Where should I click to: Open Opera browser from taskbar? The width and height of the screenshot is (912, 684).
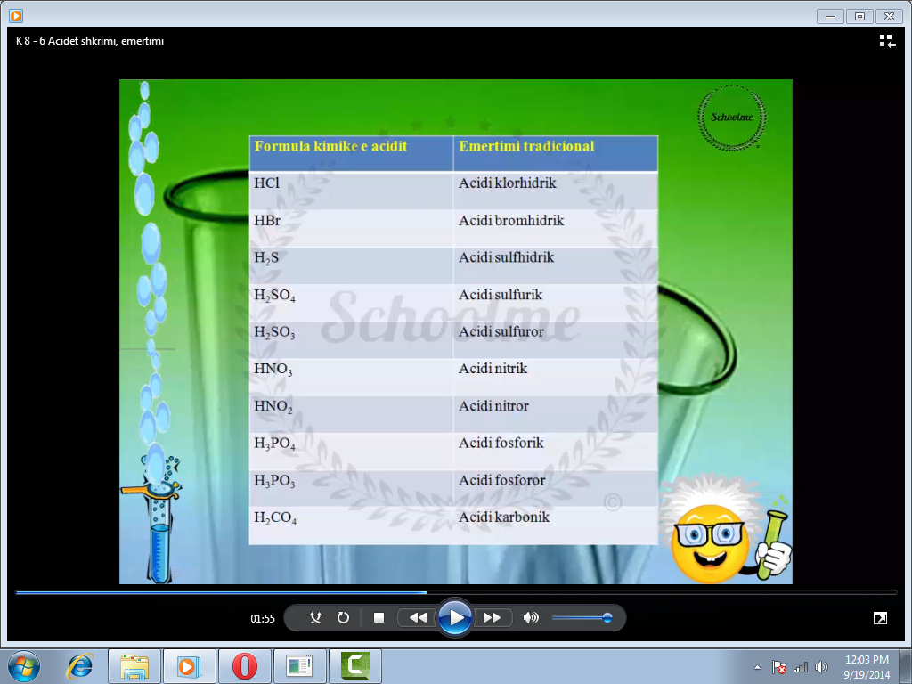point(244,666)
